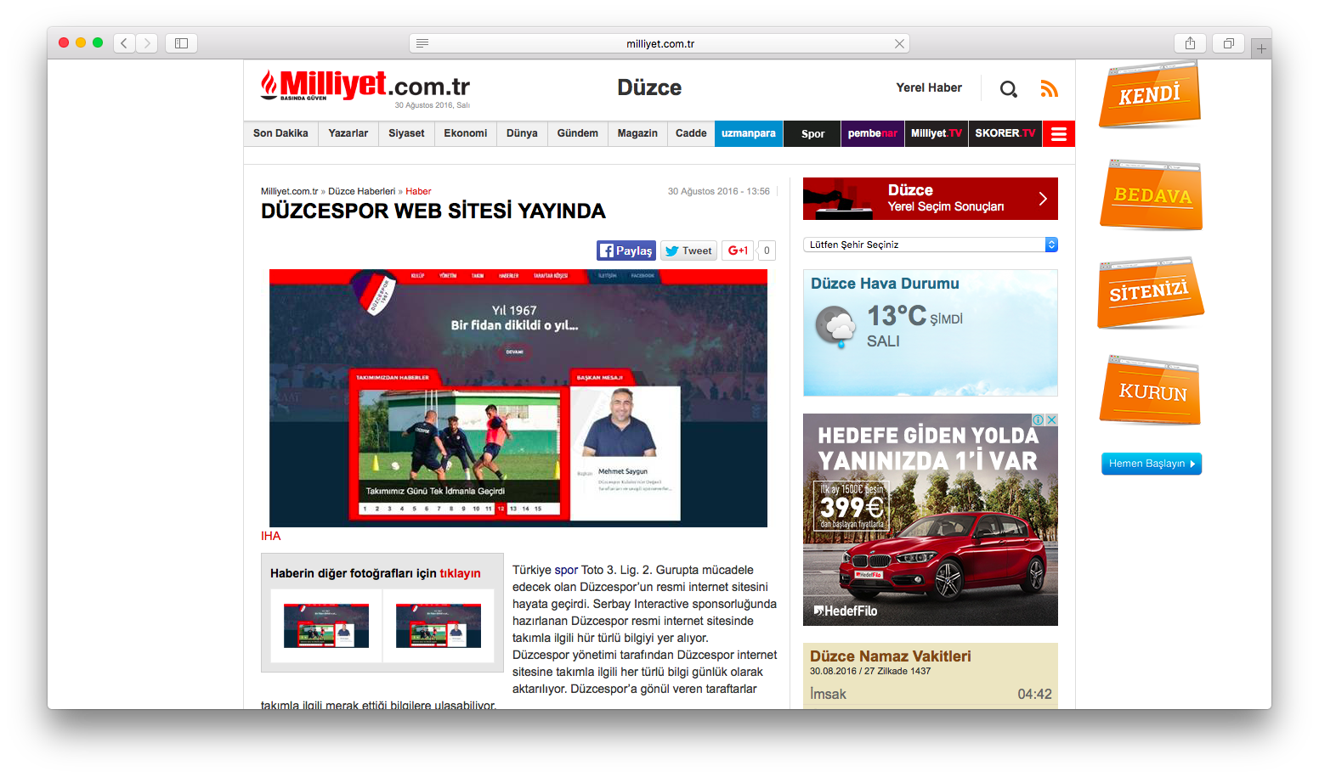
Task: Click the BEDAVA orange window graphic
Action: 1152,194
